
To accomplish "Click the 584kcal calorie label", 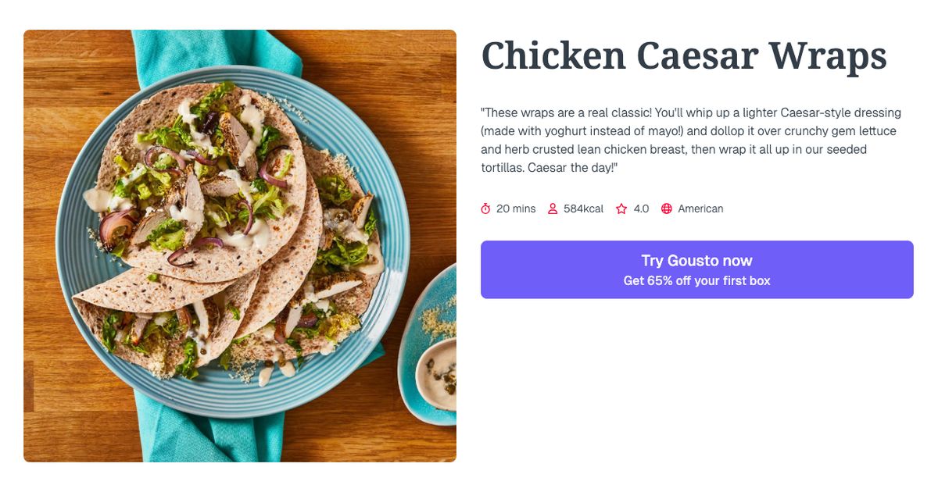I will click(583, 209).
